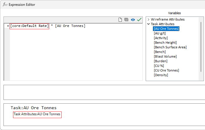Select the [CU %] variable
This screenshot has width=205, height=130.
coord(159,66)
